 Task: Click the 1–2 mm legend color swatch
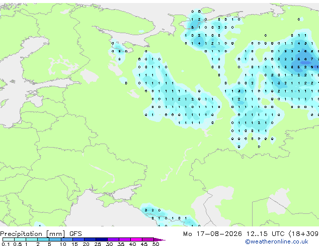click(32, 239)
